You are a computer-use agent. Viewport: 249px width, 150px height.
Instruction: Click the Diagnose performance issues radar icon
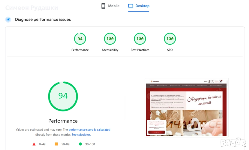[8, 20]
